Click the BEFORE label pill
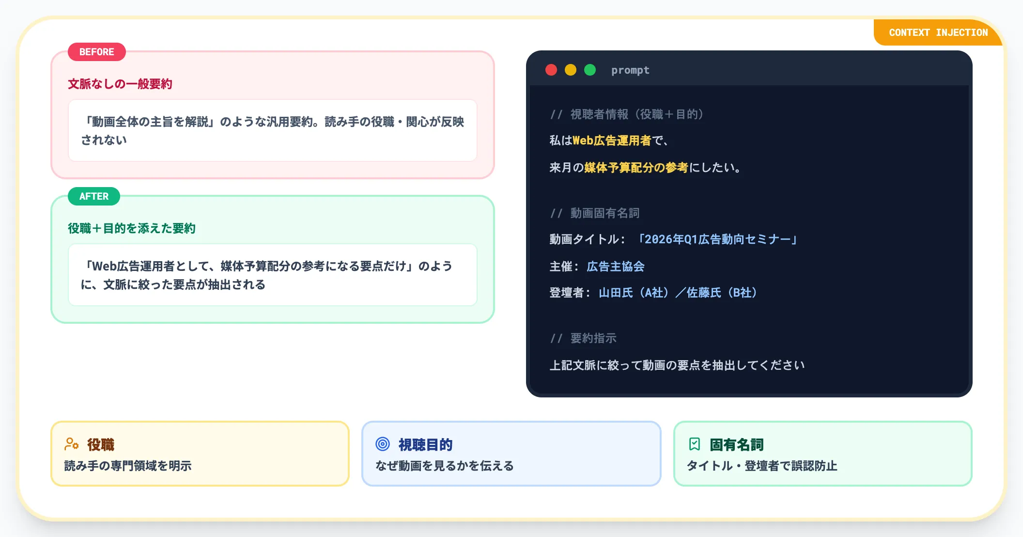 pos(97,52)
